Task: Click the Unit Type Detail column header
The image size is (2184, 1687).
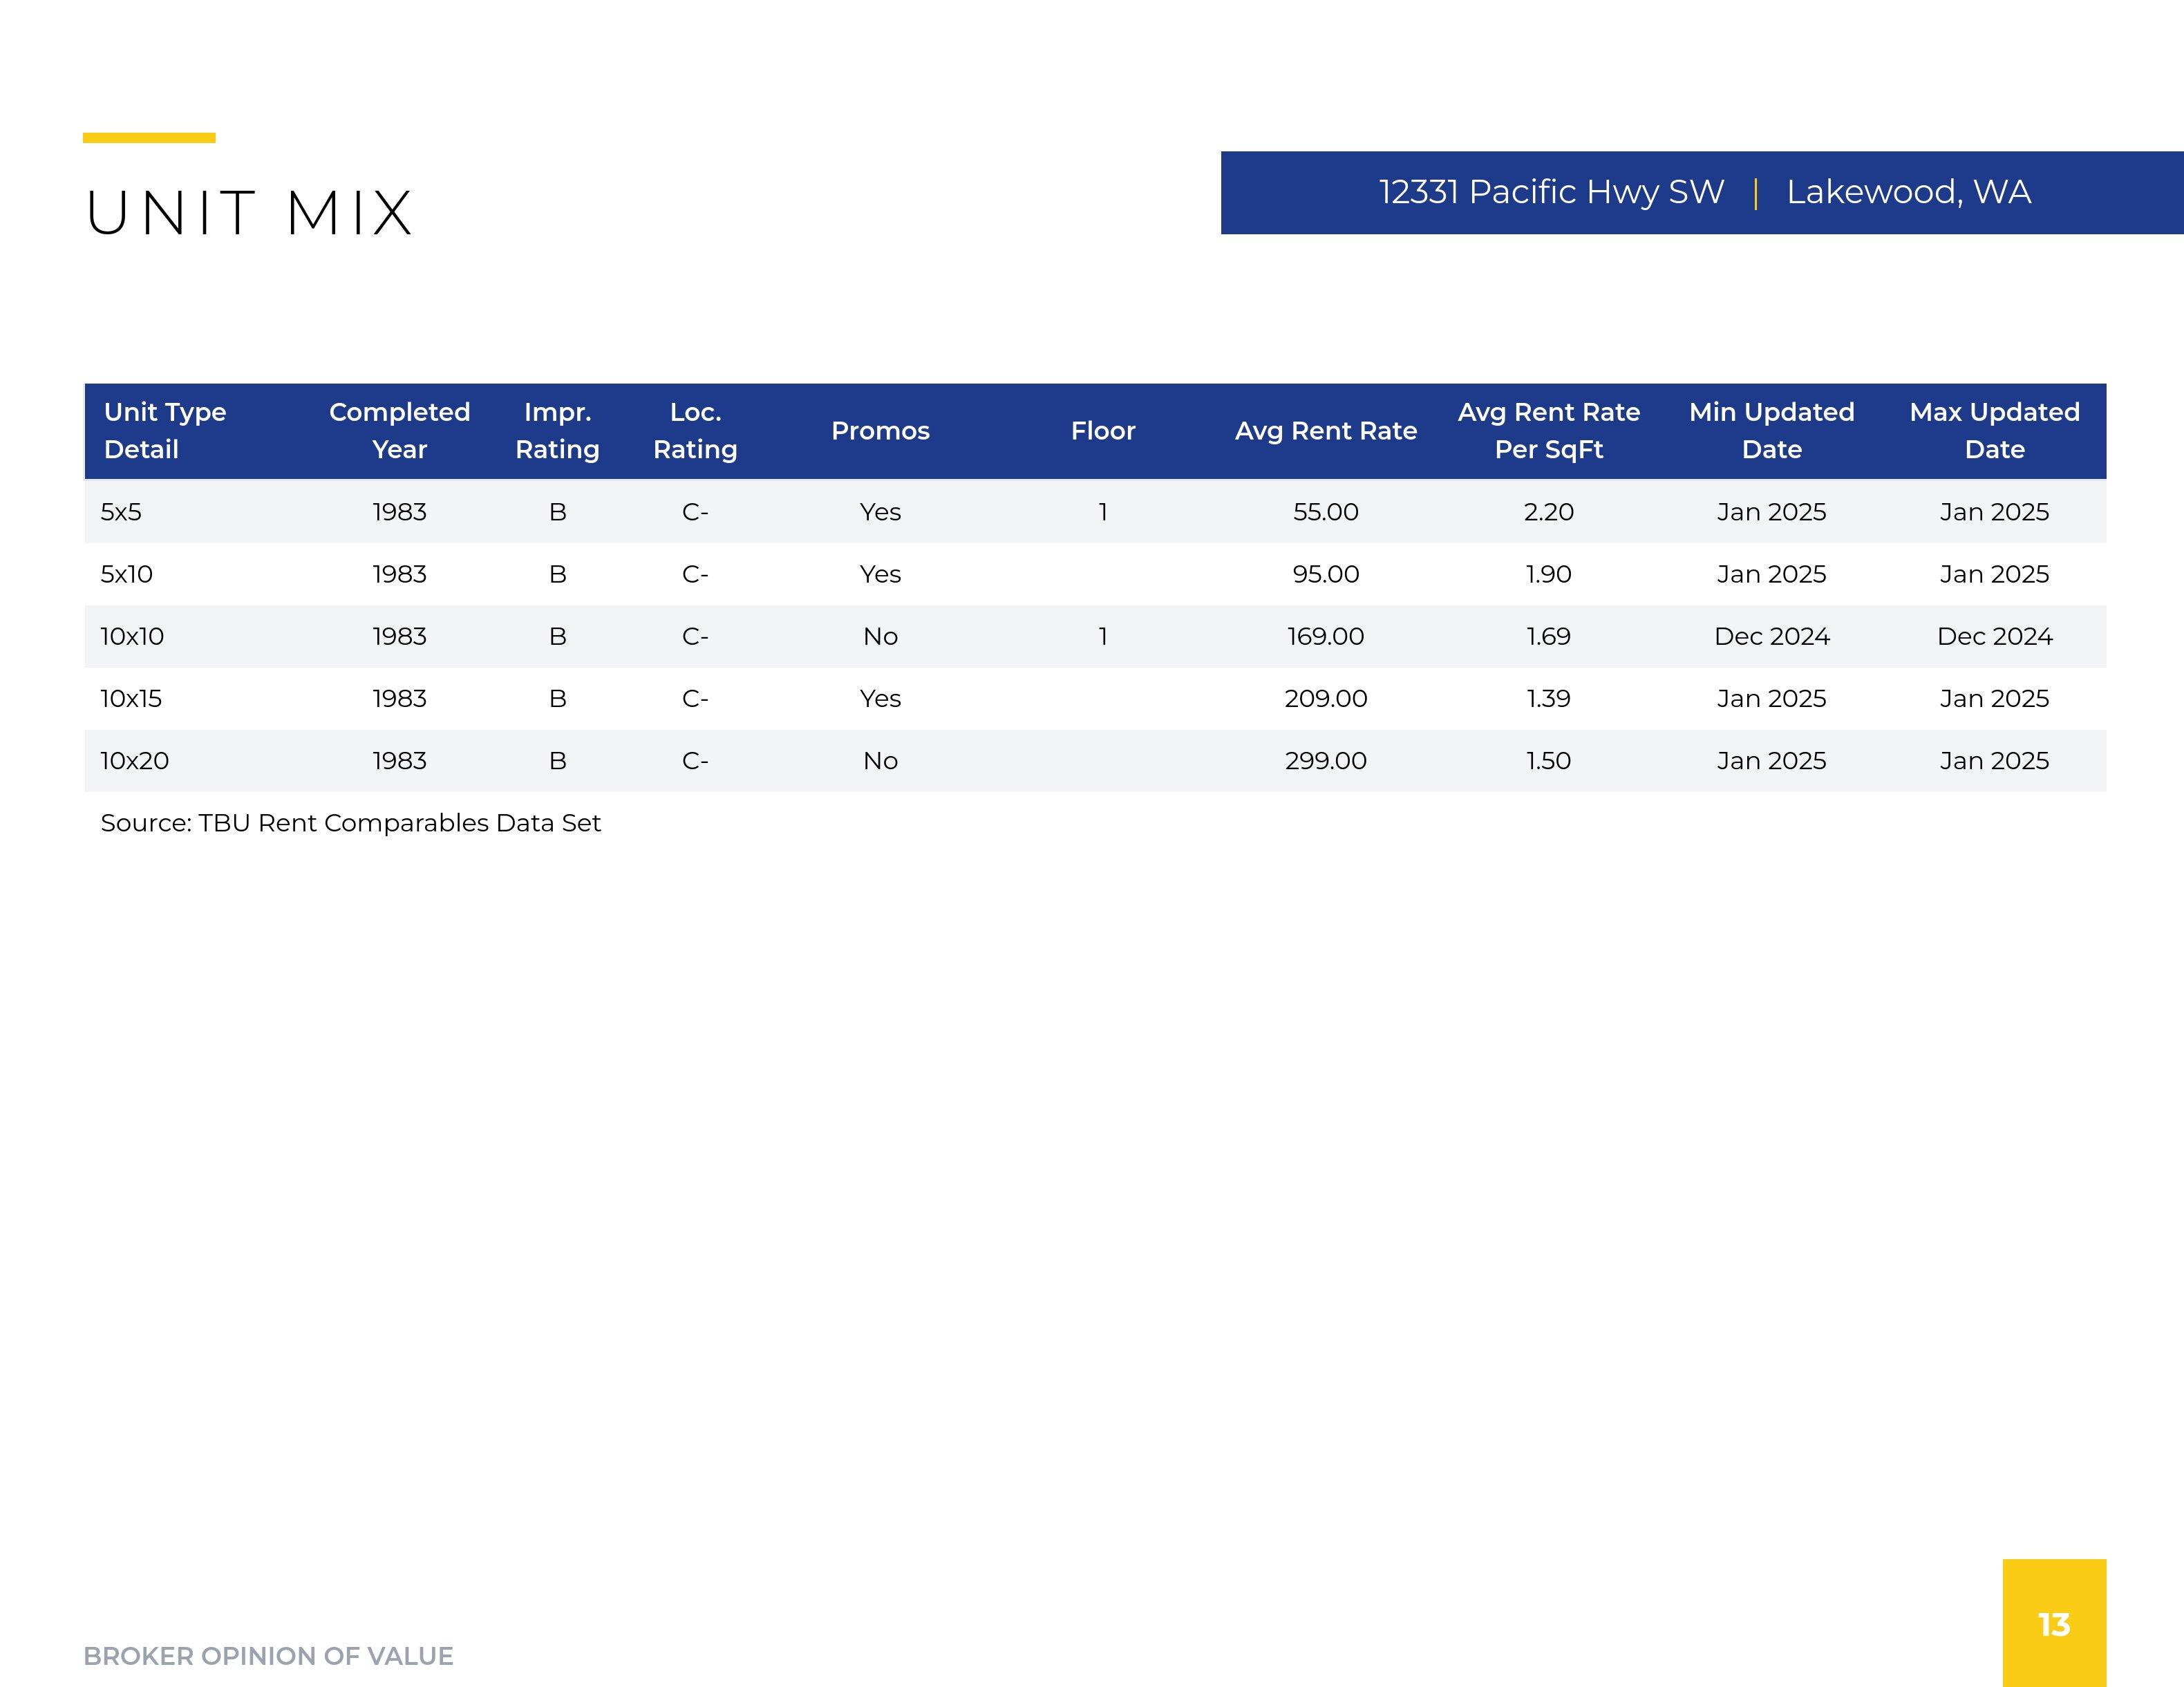Action: coord(165,430)
